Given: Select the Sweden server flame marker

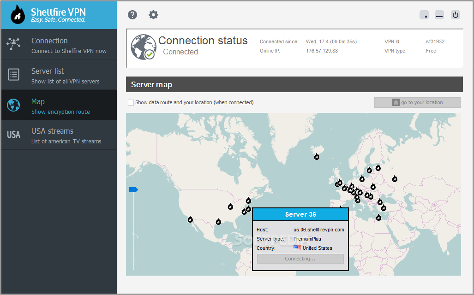Looking at the screenshot, I should [x=369, y=170].
